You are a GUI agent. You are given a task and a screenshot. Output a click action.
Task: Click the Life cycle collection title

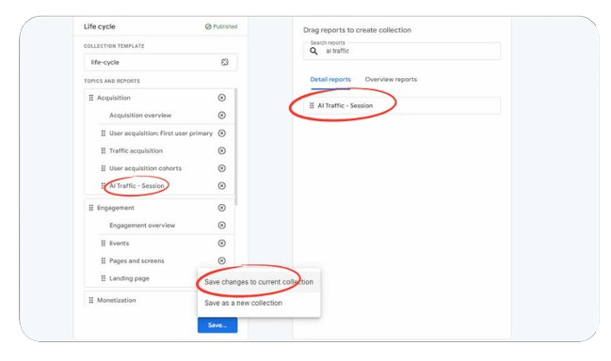(100, 26)
